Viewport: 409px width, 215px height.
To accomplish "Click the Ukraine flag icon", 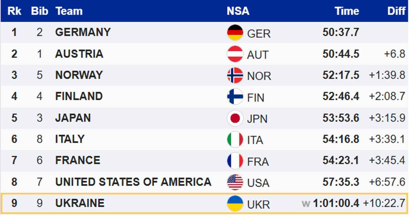I will pos(235,203).
